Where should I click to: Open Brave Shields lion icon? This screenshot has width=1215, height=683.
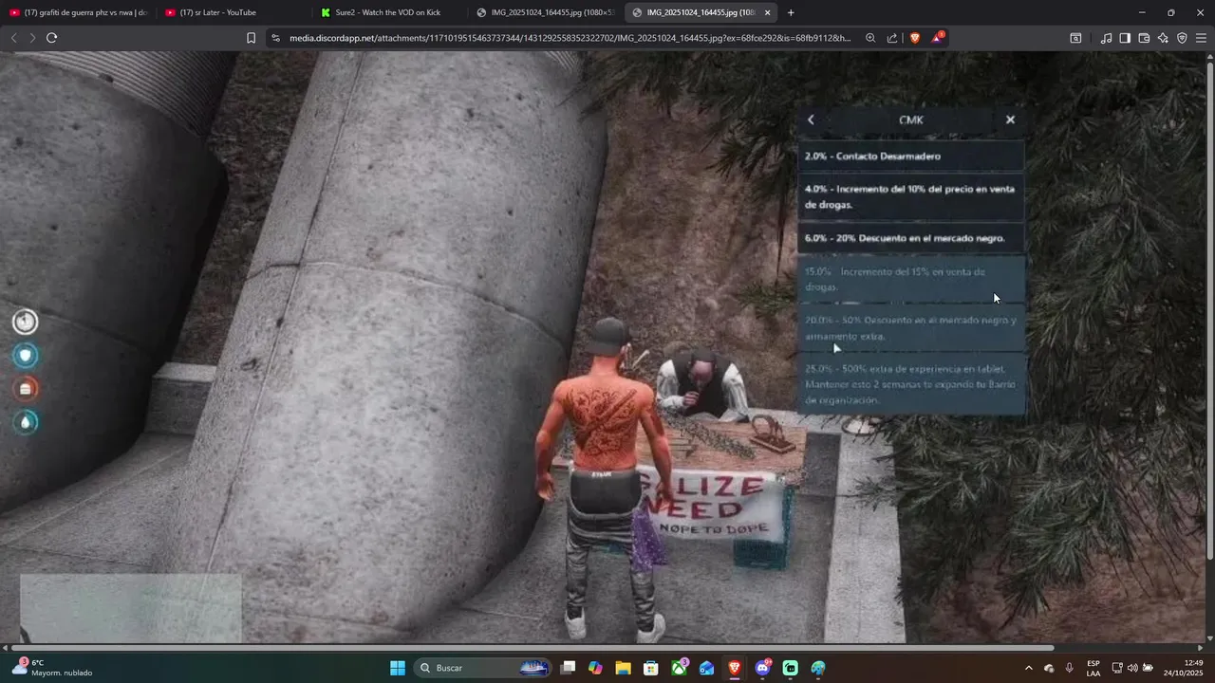pyautogui.click(x=915, y=38)
